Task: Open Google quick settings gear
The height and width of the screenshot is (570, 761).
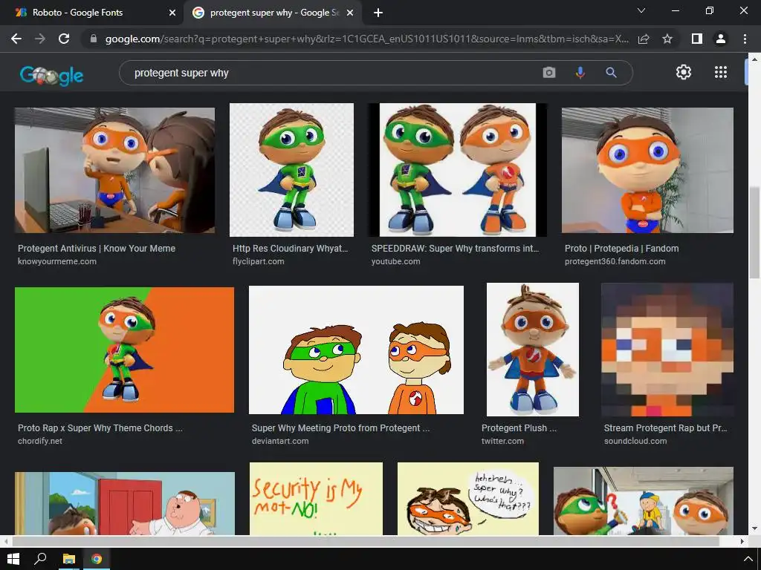Action: (684, 72)
